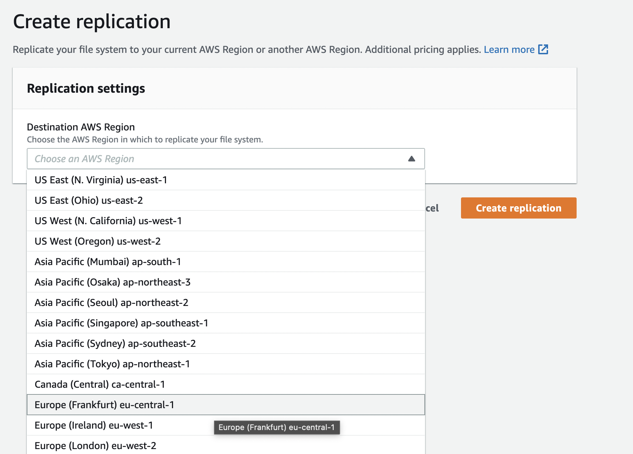Pick Europe (Ireland) eu-west-1

point(226,425)
